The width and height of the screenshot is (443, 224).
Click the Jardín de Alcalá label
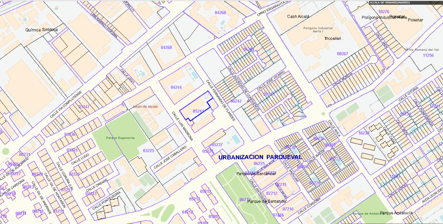[145, 107]
